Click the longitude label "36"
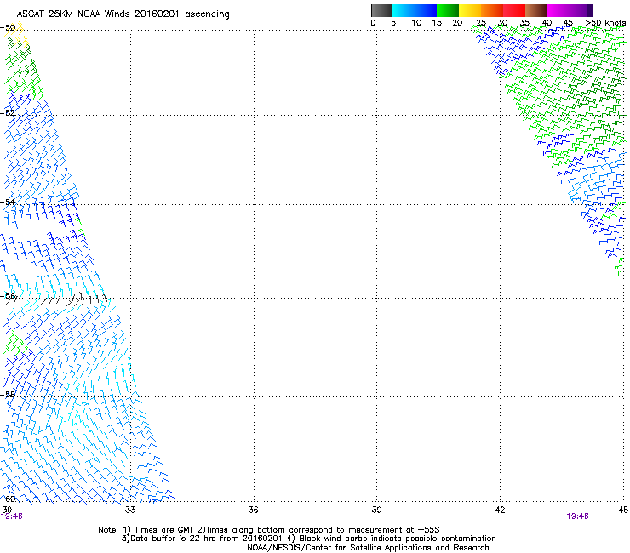Screen dimensions: 630x553 point(253,510)
